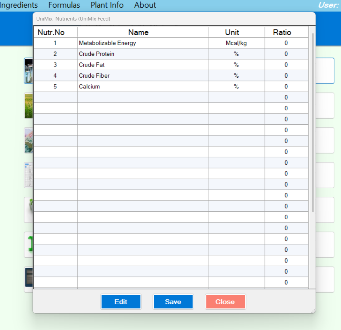Click the nutrient table vertical scrollbar
Viewport: 341px width, 330px height.
(x=313, y=122)
